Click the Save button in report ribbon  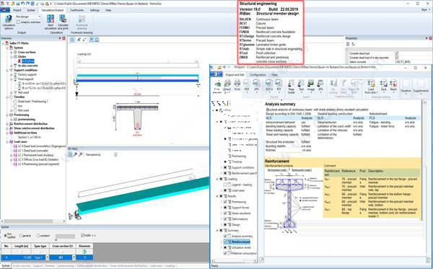[384, 86]
